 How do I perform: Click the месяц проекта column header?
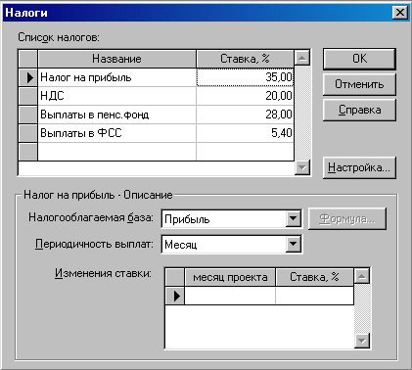(230, 277)
